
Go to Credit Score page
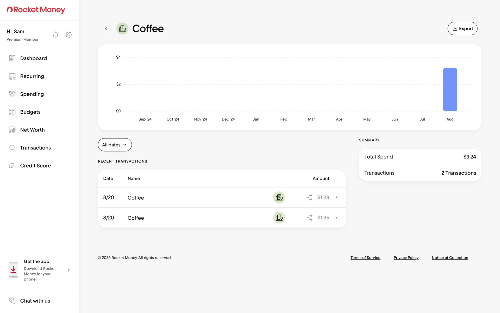[x=35, y=166]
